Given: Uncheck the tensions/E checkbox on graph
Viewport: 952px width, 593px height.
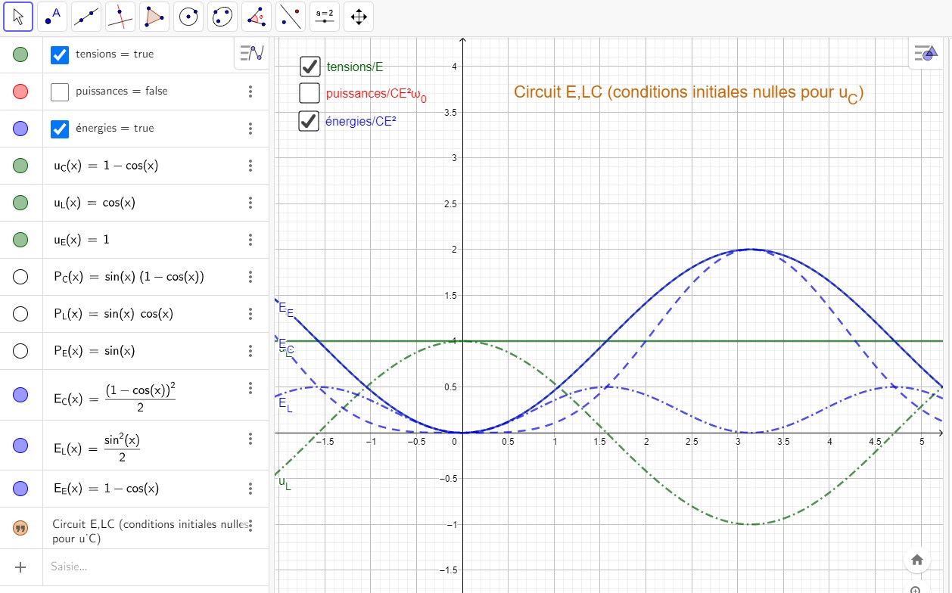Looking at the screenshot, I should (310, 67).
